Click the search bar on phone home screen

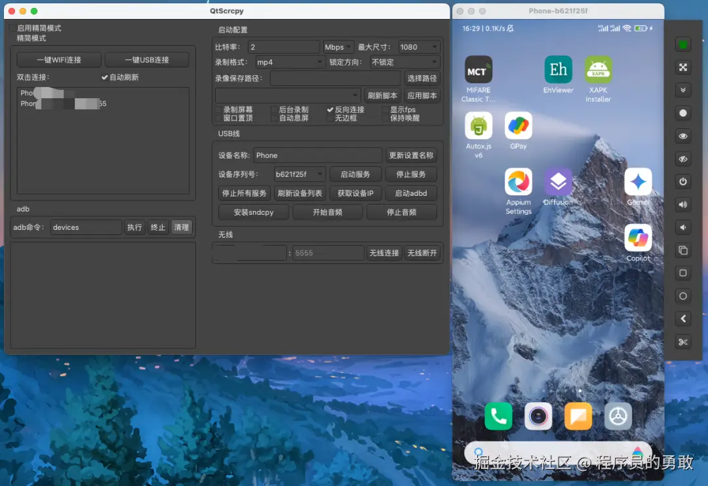[558, 453]
